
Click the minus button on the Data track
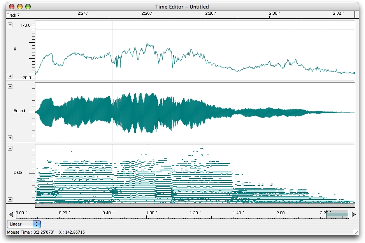click(10, 148)
